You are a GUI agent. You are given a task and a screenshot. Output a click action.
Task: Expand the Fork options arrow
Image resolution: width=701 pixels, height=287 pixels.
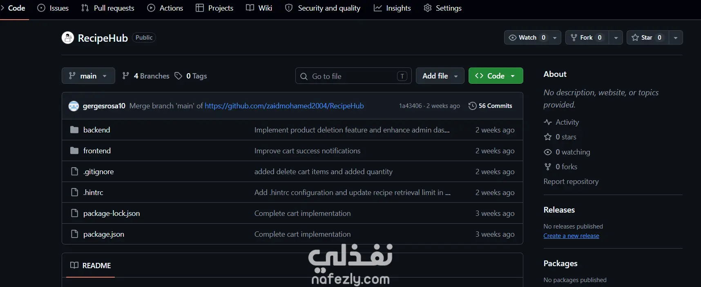616,38
